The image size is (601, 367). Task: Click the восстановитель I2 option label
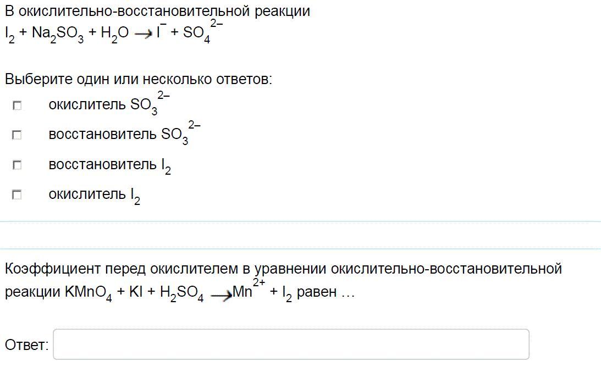click(109, 165)
